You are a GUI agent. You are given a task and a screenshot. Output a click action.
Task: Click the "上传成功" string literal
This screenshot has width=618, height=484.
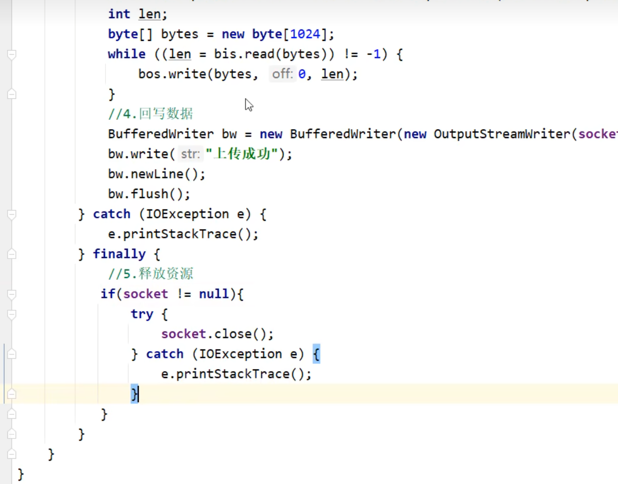(242, 154)
